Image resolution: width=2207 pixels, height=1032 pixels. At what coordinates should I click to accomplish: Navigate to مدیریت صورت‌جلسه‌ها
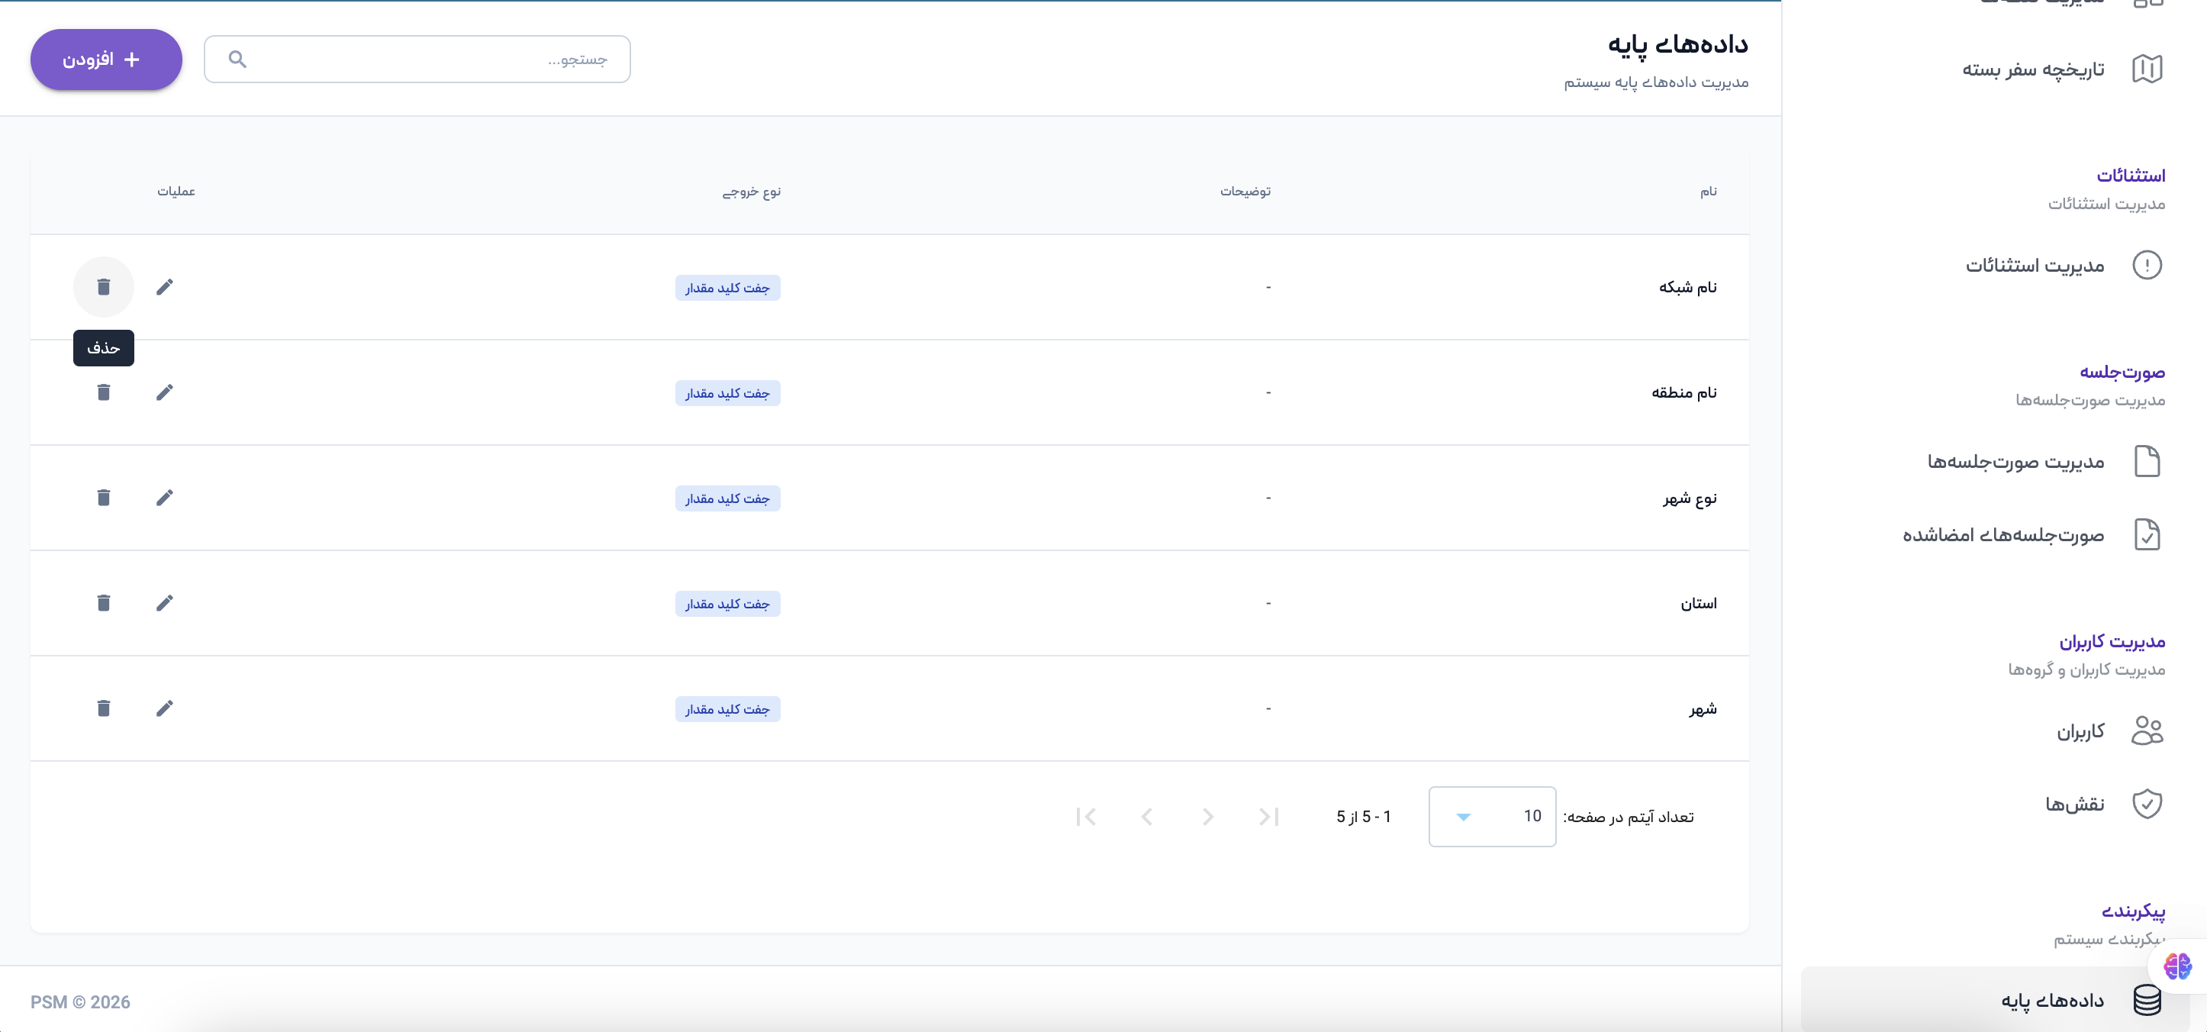pos(2015,462)
